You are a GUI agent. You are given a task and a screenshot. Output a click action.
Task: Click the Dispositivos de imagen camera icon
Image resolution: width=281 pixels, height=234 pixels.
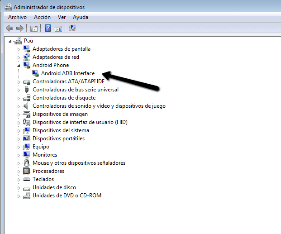tap(27, 114)
